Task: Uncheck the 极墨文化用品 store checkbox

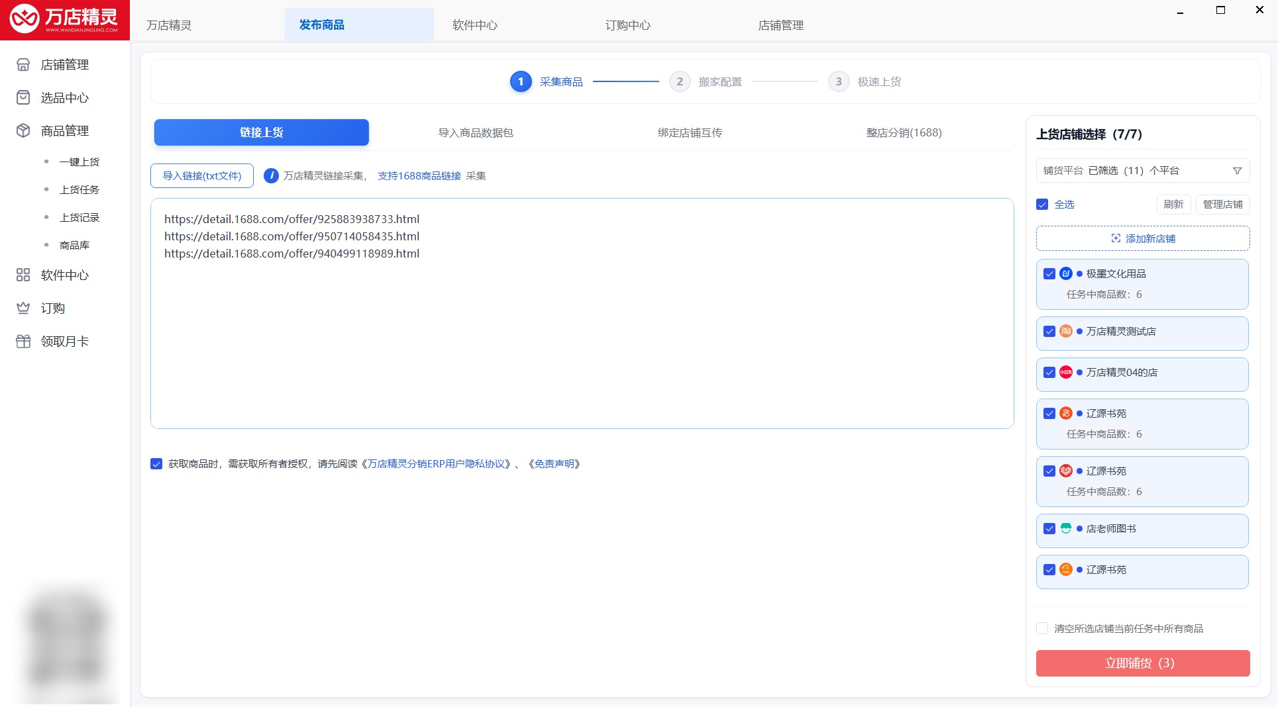Action: click(1049, 273)
